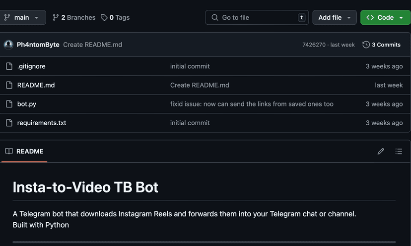Viewport: 411px width, 246px height.
Task: Open the README outline list icon
Action: point(399,151)
